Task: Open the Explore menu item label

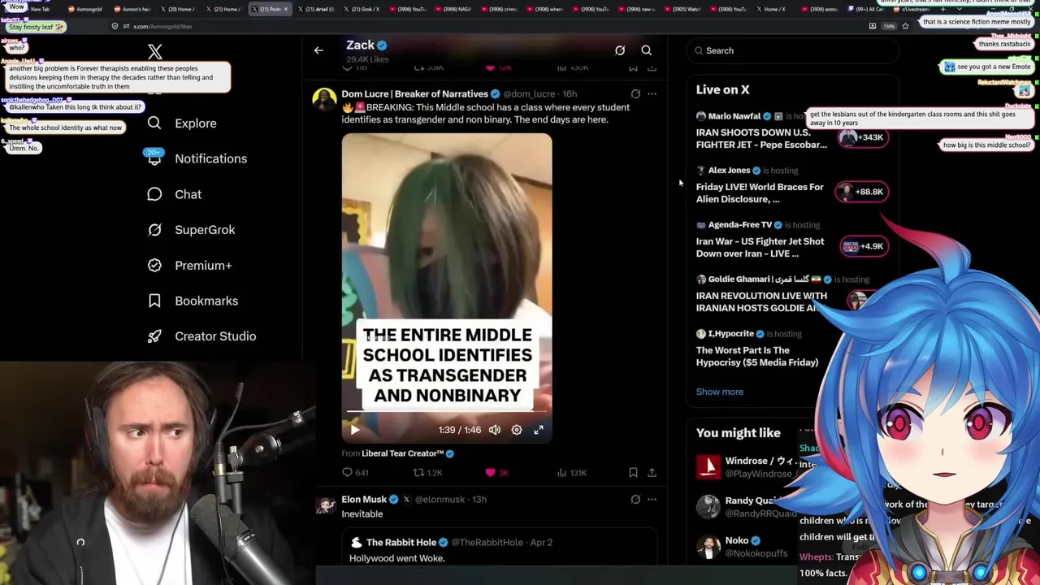Action: 196,123
